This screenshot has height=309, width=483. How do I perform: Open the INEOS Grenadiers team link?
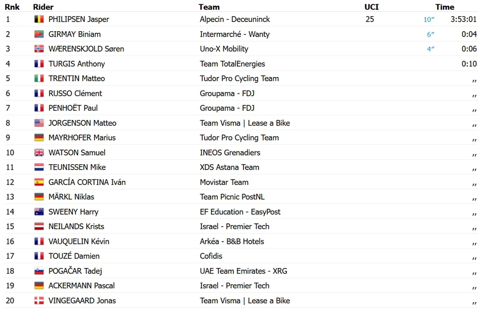pyautogui.click(x=230, y=152)
